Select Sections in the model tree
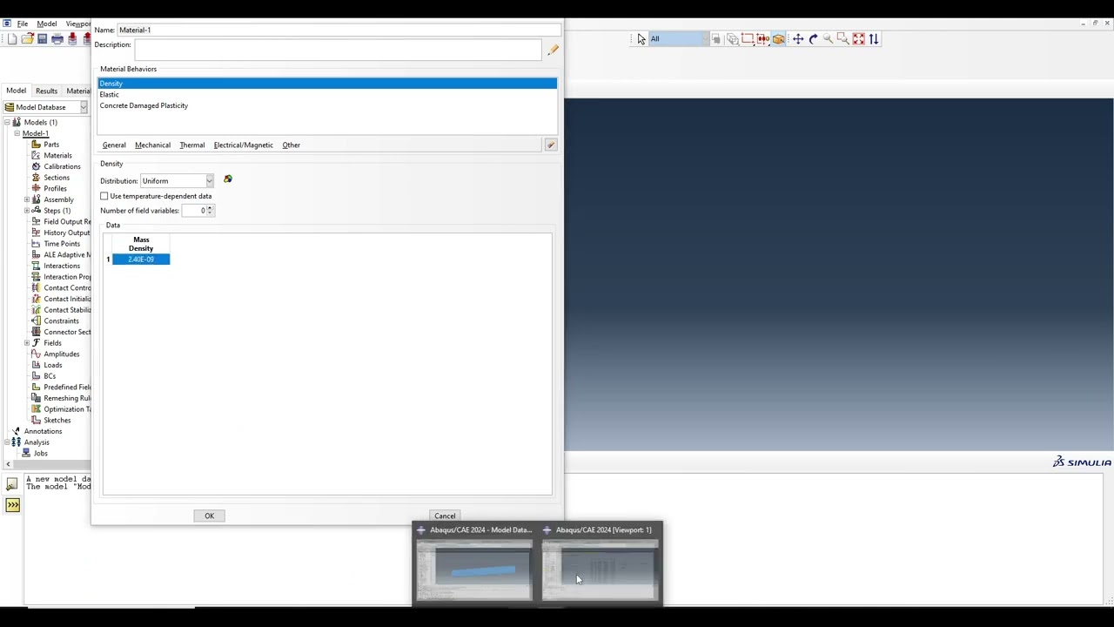The width and height of the screenshot is (1114, 627). click(57, 178)
